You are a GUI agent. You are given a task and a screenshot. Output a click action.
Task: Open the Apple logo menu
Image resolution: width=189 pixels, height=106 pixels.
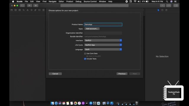point(13,1)
